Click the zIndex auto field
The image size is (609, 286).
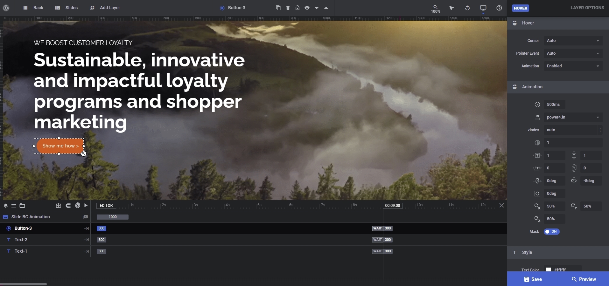(570, 130)
